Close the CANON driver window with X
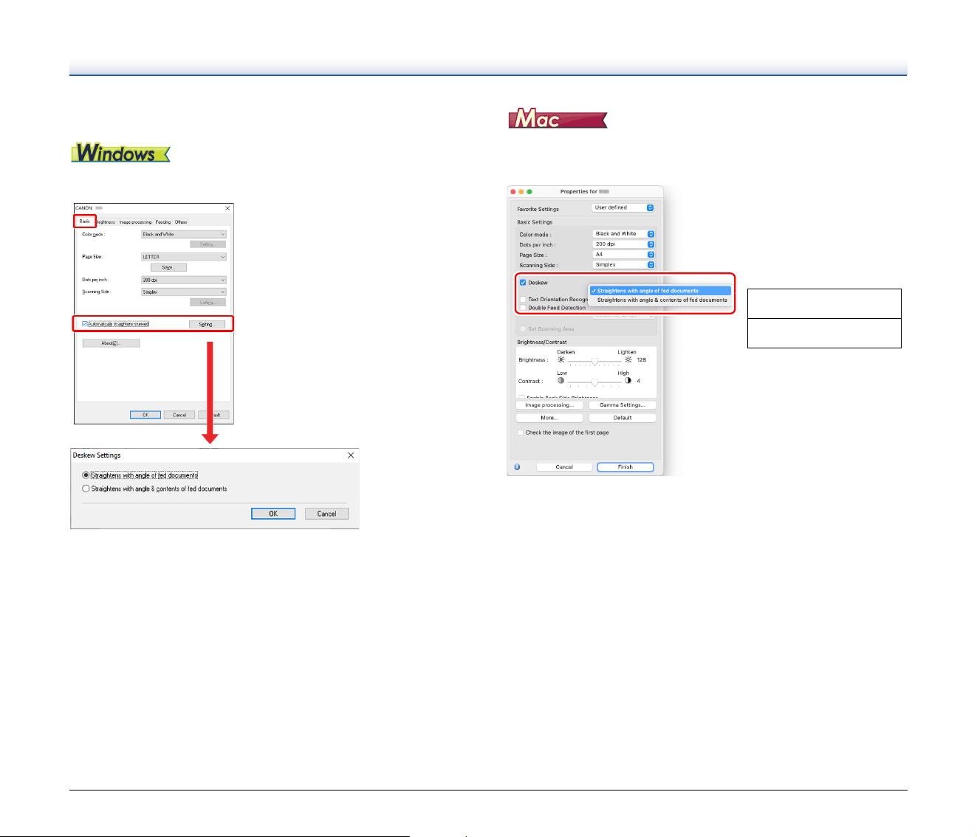977x837 pixels. (x=227, y=208)
